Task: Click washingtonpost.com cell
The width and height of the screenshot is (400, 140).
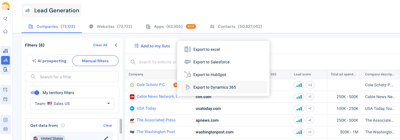Action: (214, 132)
